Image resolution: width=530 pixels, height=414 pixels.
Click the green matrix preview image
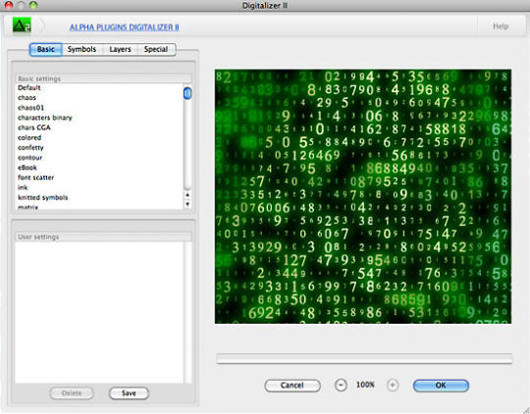[x=363, y=196]
